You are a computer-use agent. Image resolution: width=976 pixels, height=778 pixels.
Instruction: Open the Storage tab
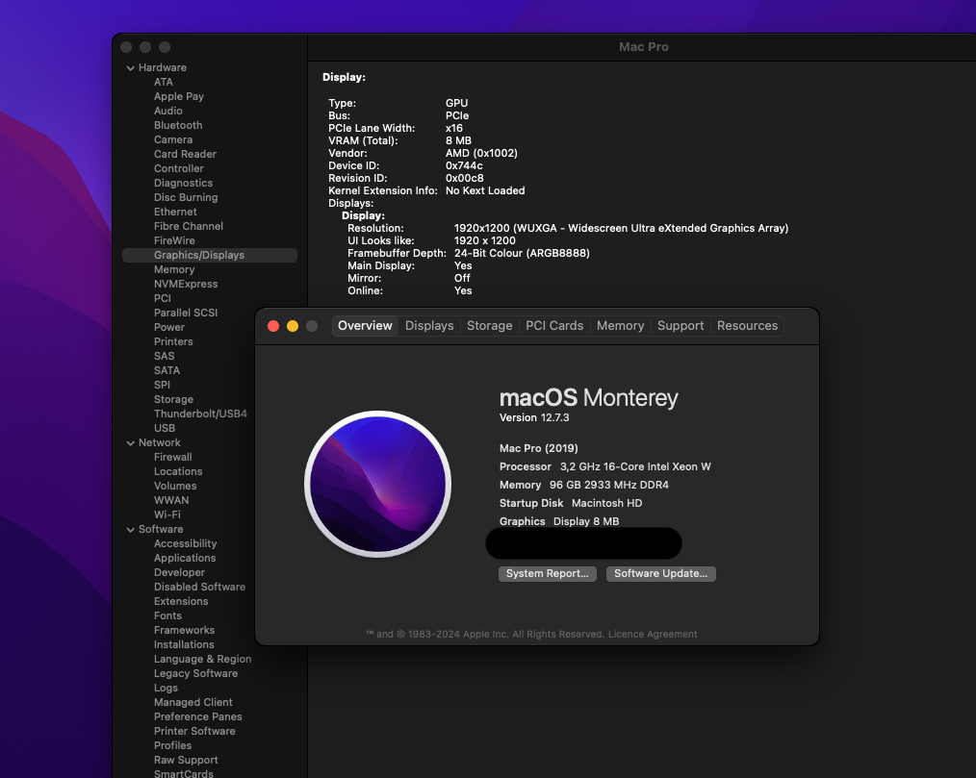(x=489, y=326)
